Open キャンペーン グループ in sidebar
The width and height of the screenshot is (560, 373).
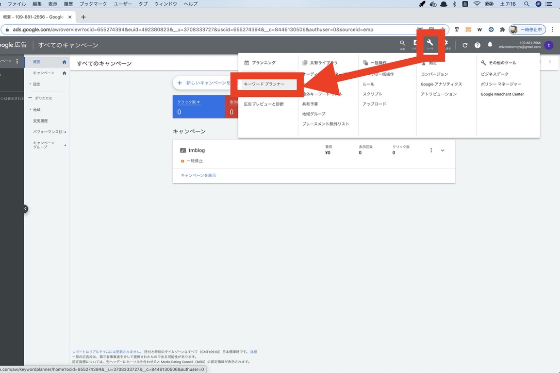click(x=44, y=145)
